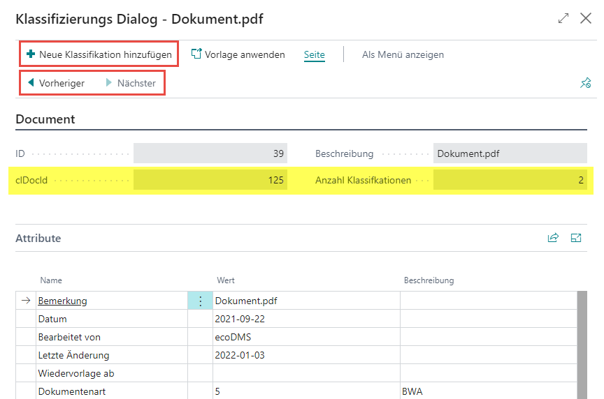The height and width of the screenshot is (399, 604).
Task: Close the Klassifizierungs Dialog
Action: 586,18
